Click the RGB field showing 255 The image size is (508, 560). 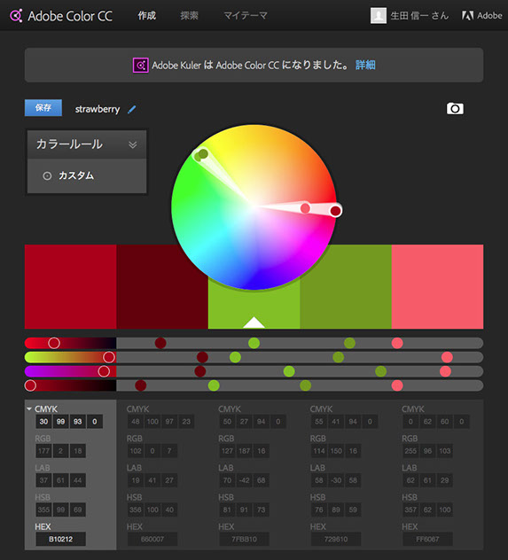[x=410, y=451]
